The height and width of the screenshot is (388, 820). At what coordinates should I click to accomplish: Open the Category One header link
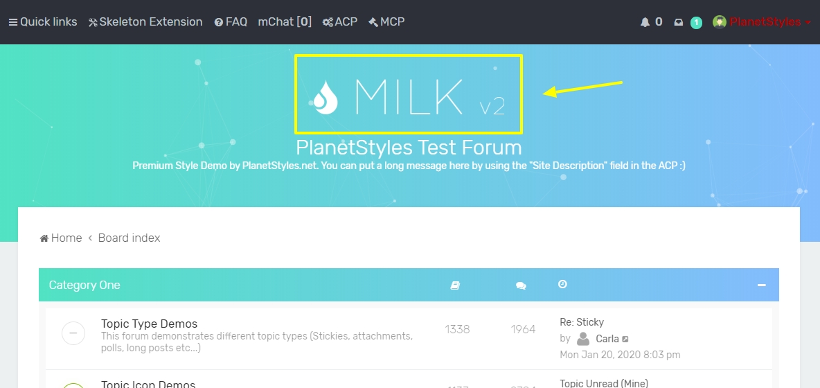pos(84,285)
